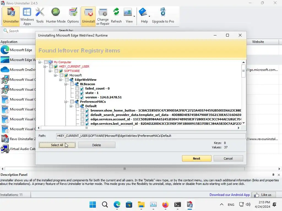This screenshot has height=211, width=282.
Task: Cancel the uninstall dialog
Action: (228, 159)
